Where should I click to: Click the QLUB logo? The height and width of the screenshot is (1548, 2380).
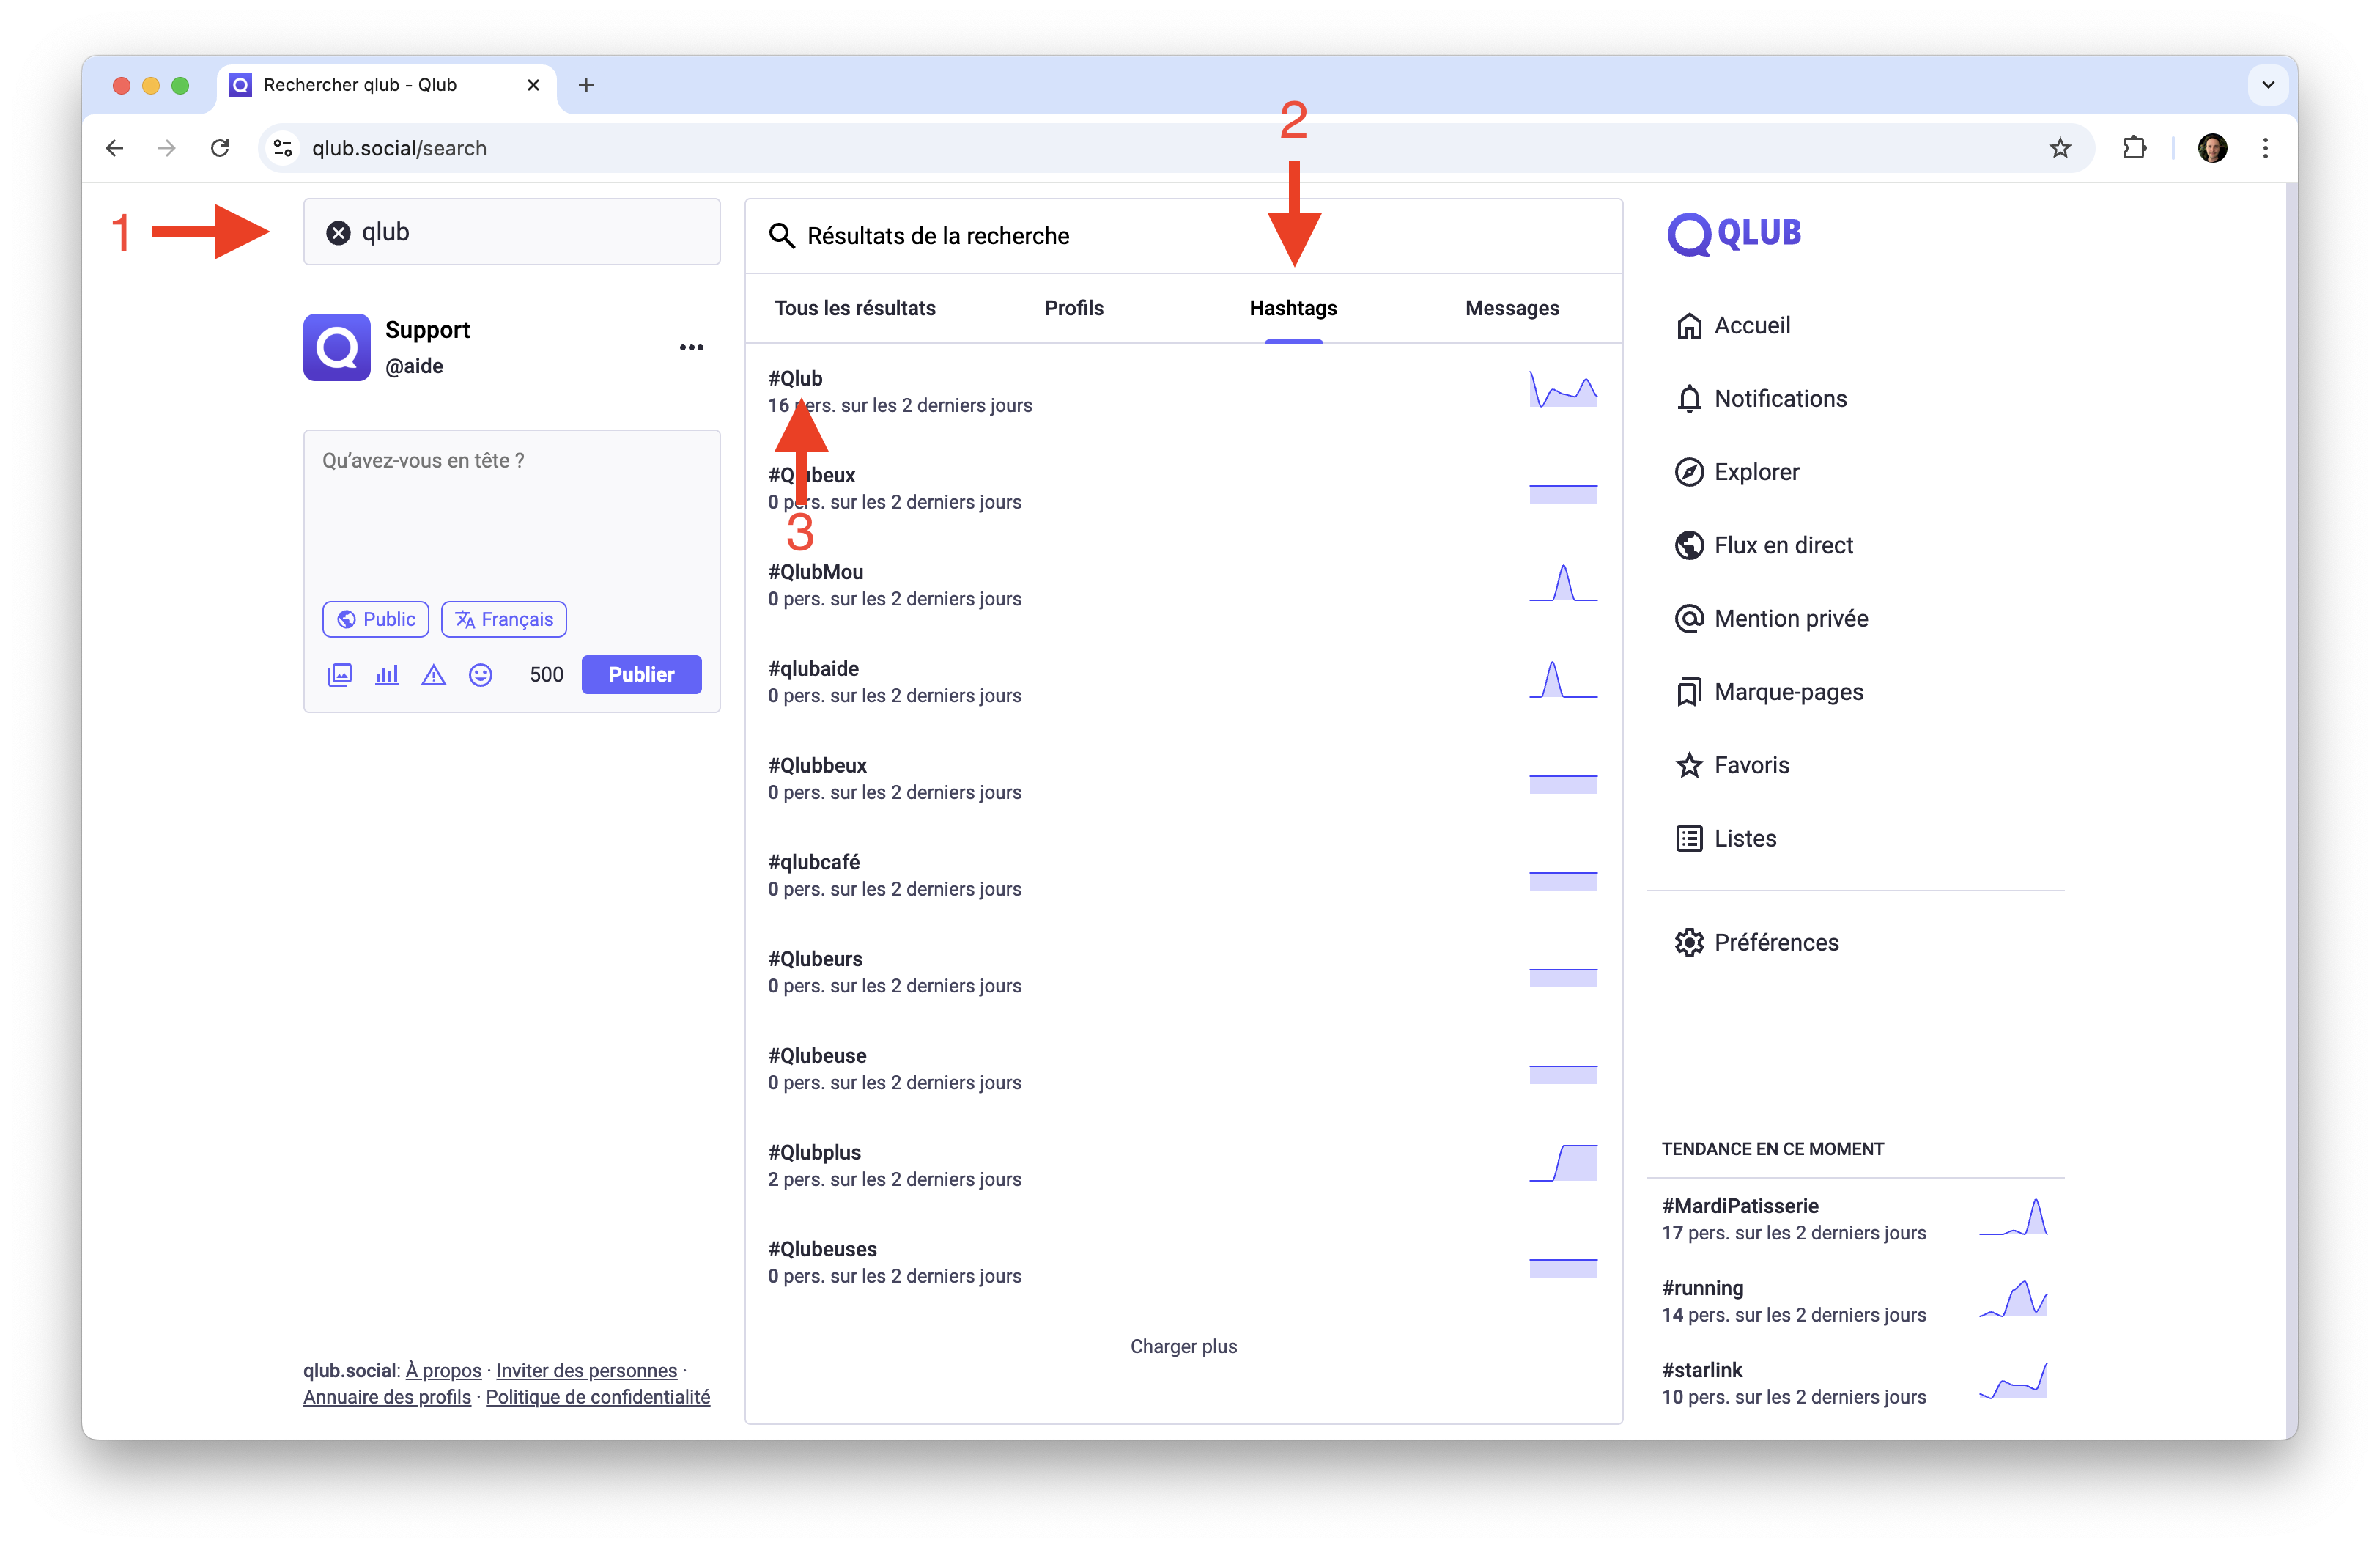pyautogui.click(x=1734, y=234)
